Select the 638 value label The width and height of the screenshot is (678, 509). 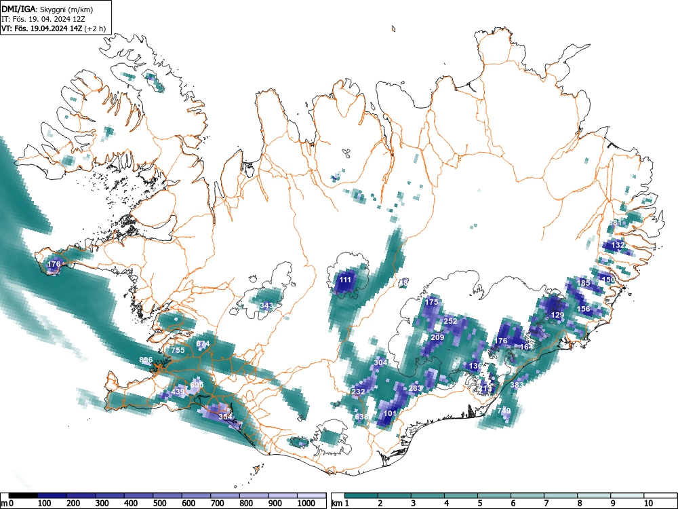coord(361,417)
